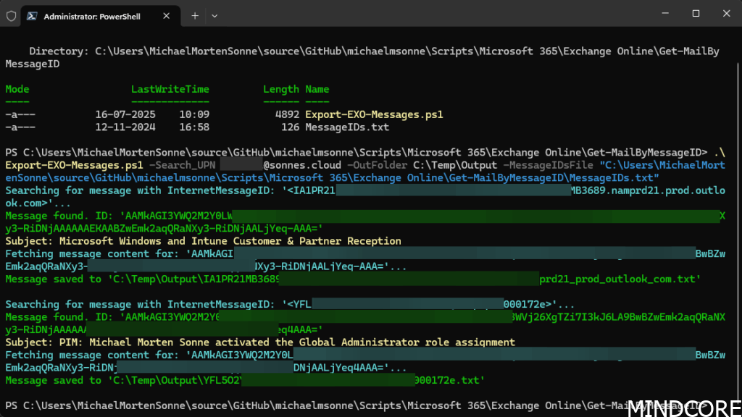This screenshot has height=417, width=742.
Task: Expand the new tab profile dropdown chevron
Action: tap(214, 15)
